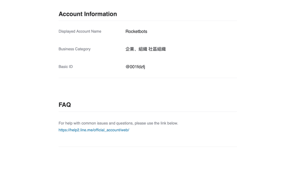Click the FAQ section heading
Viewport: 289px width, 173px height.
click(x=65, y=105)
